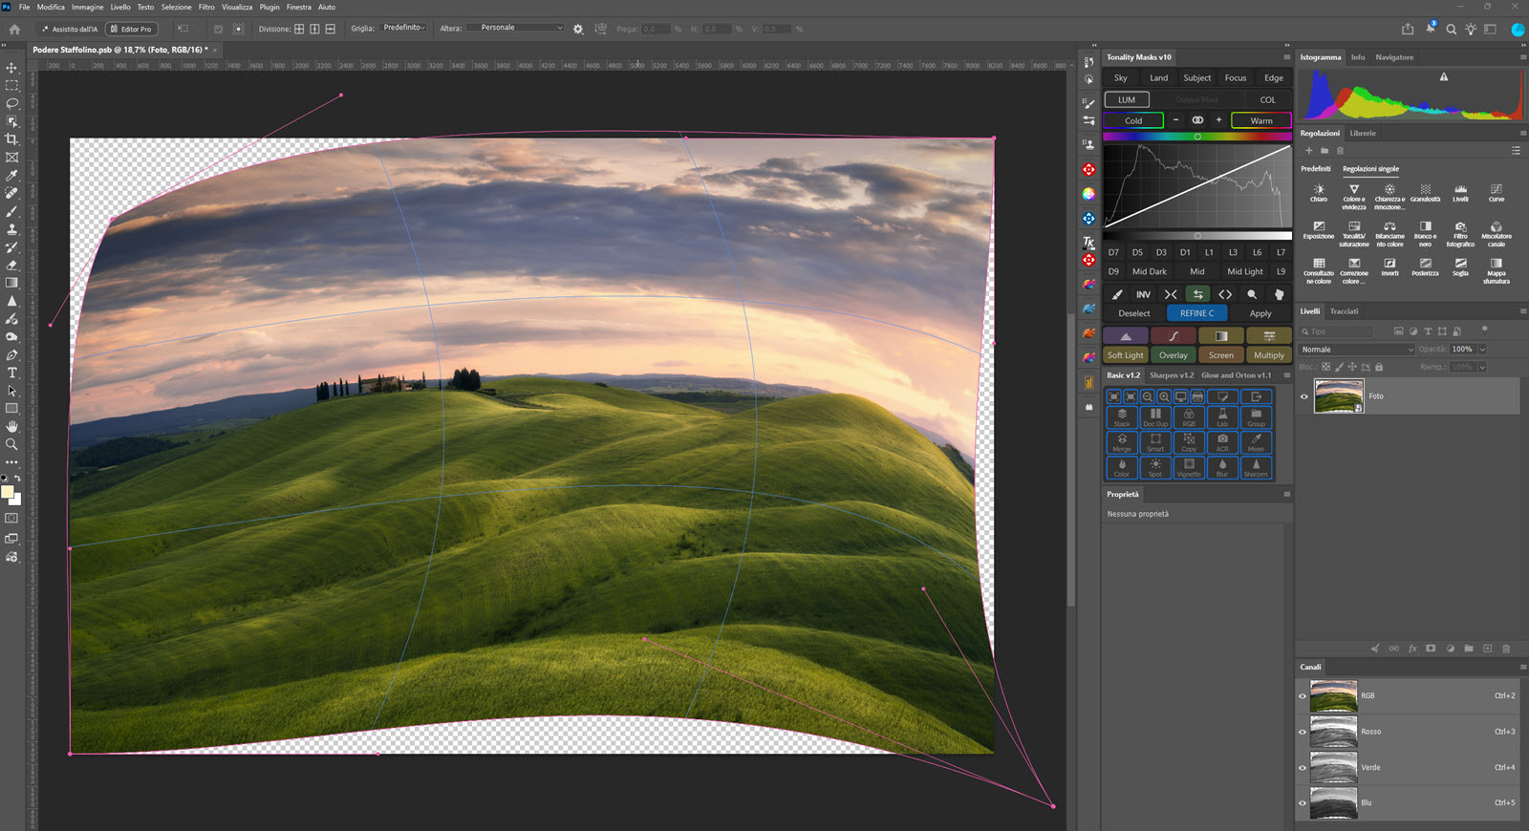Screen dimensions: 1529x831
Task: Select the Clone Stamp tool
Action: tap(11, 229)
